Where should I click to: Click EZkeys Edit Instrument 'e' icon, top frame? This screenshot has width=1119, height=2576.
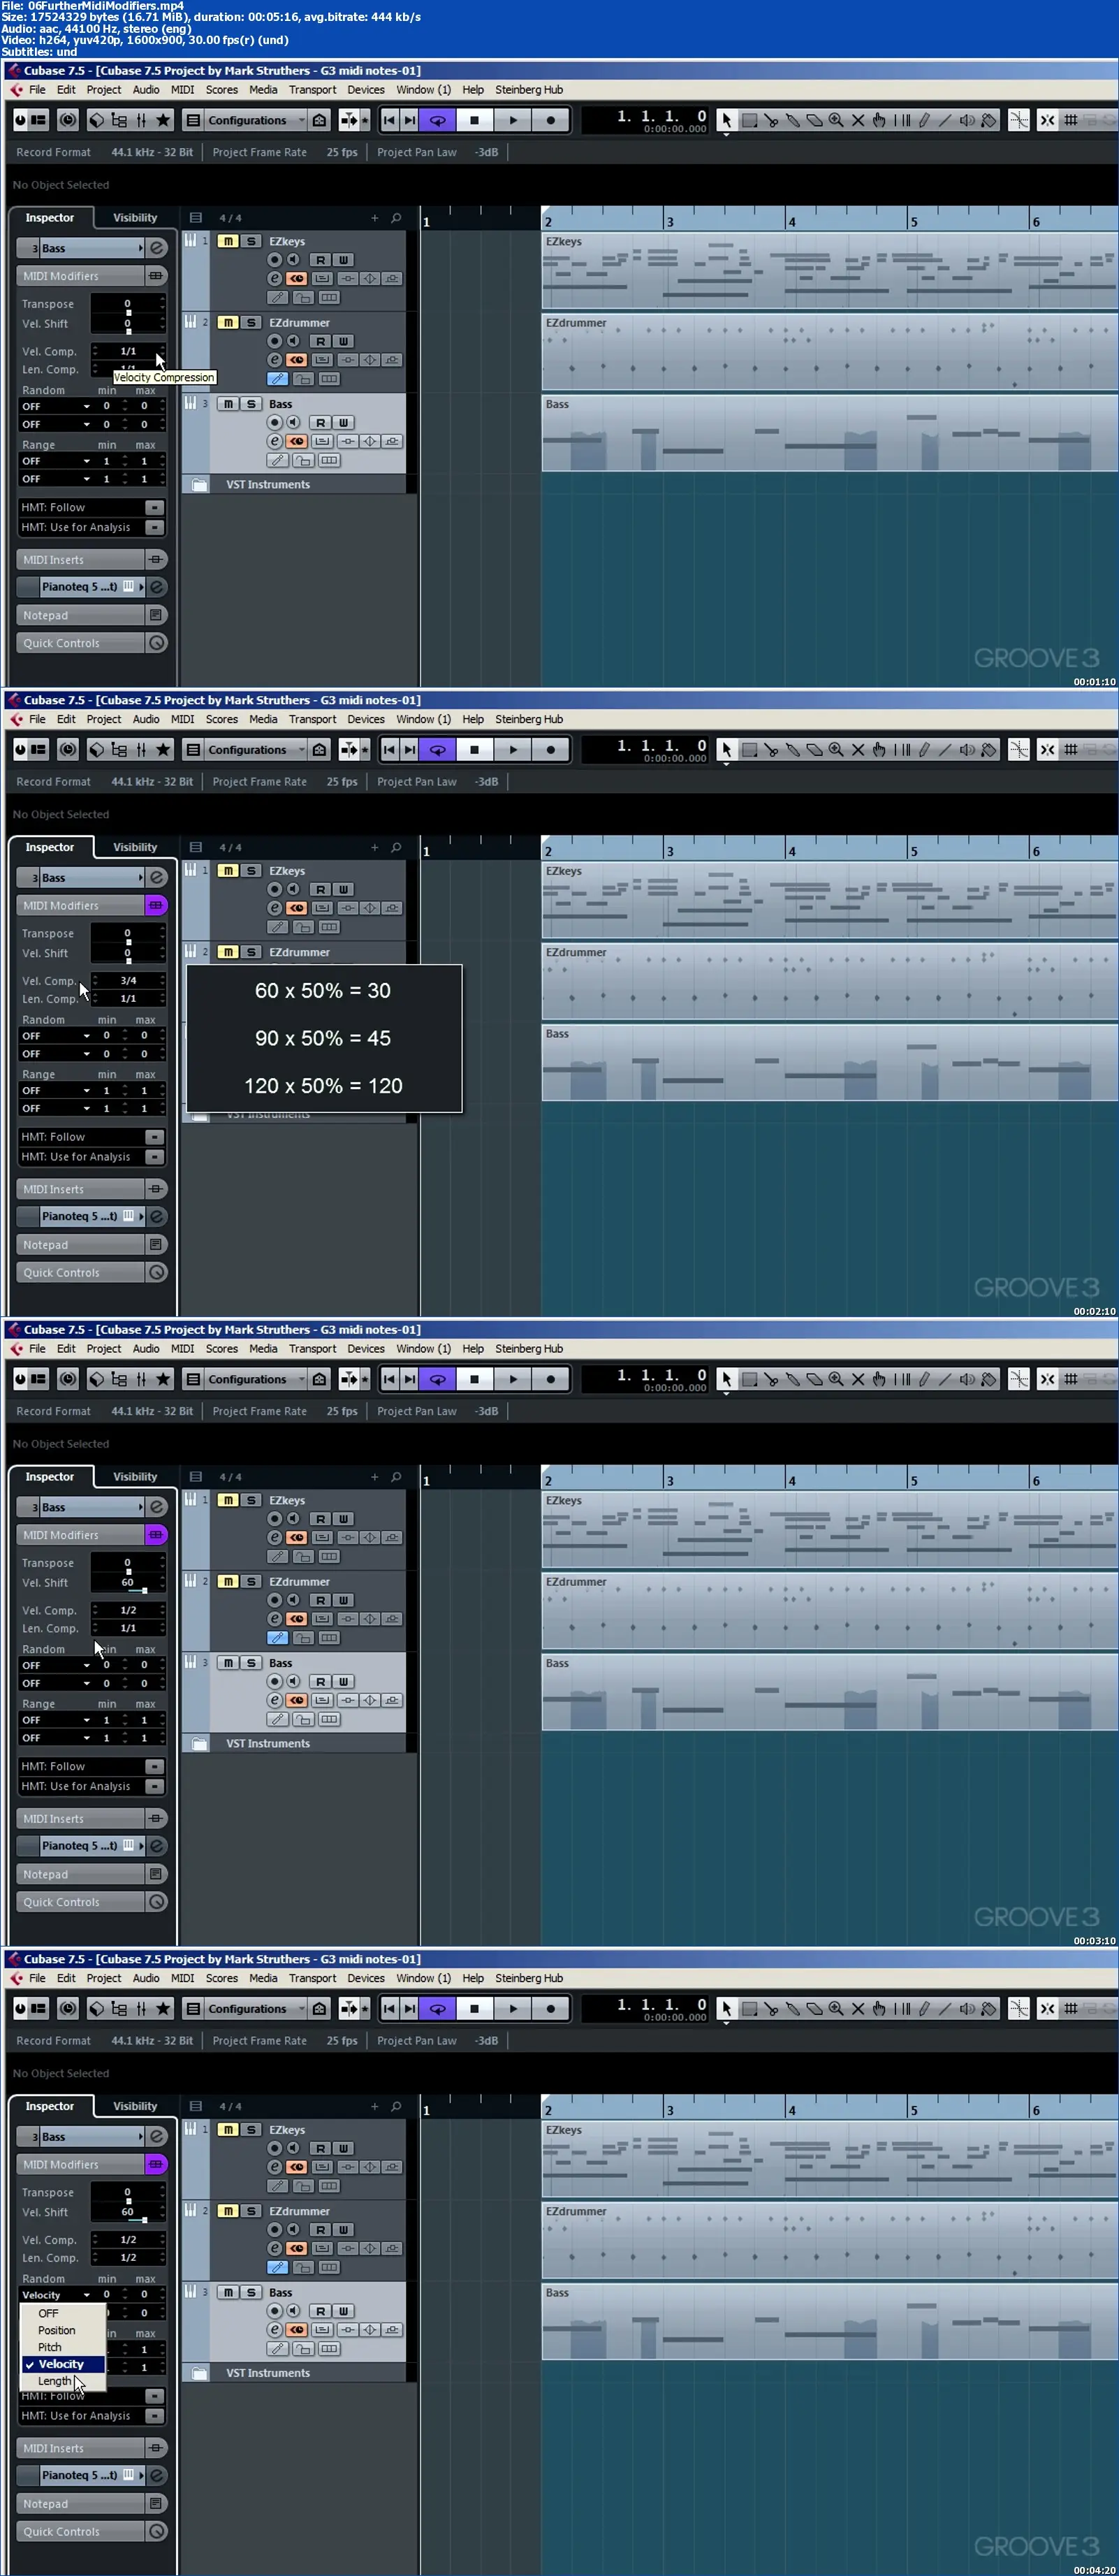[x=275, y=278]
